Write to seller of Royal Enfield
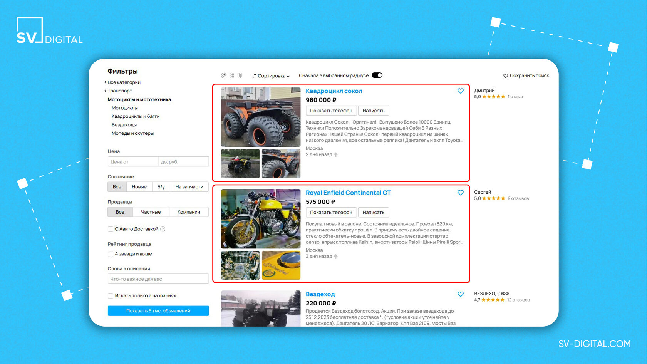647x364 pixels. 374,212
